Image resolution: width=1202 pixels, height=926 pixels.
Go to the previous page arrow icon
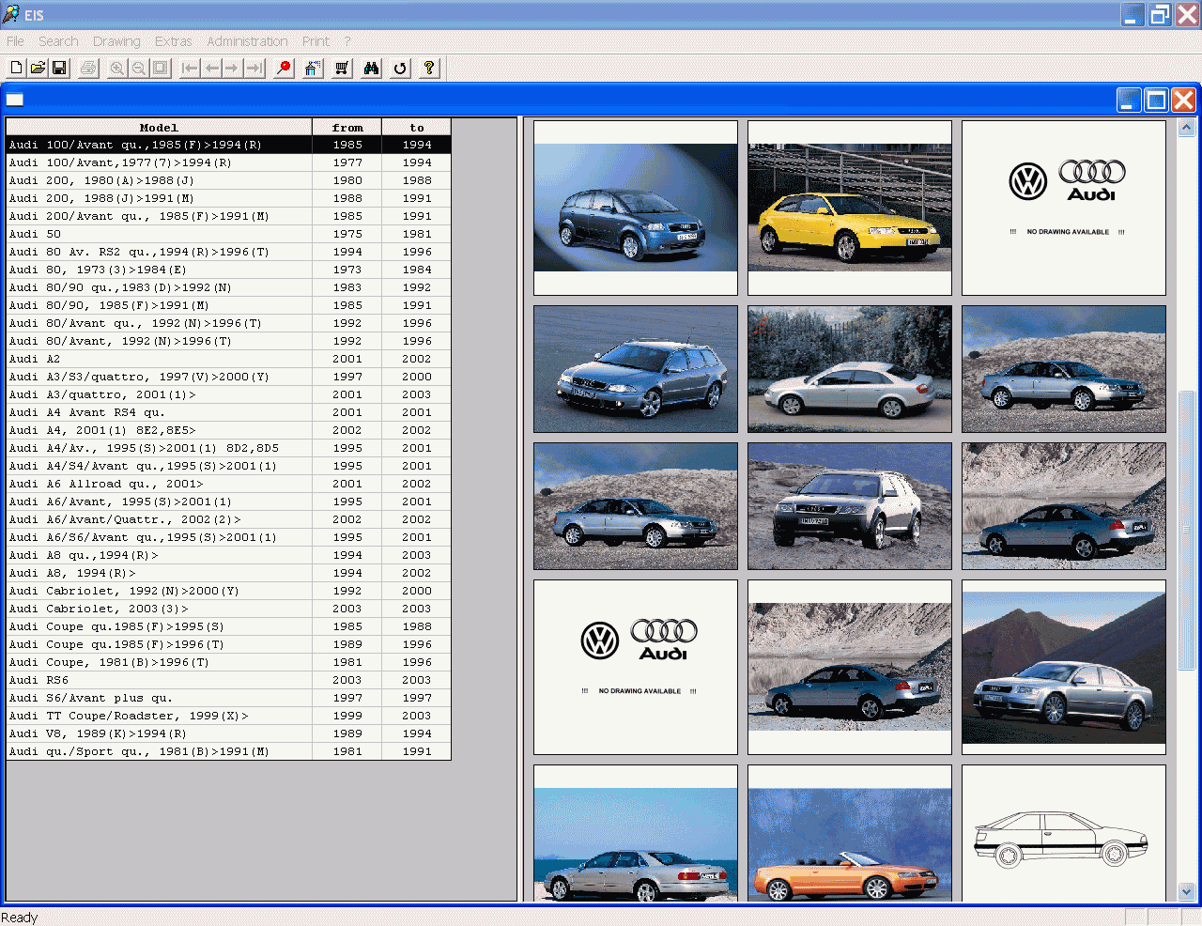[211, 68]
